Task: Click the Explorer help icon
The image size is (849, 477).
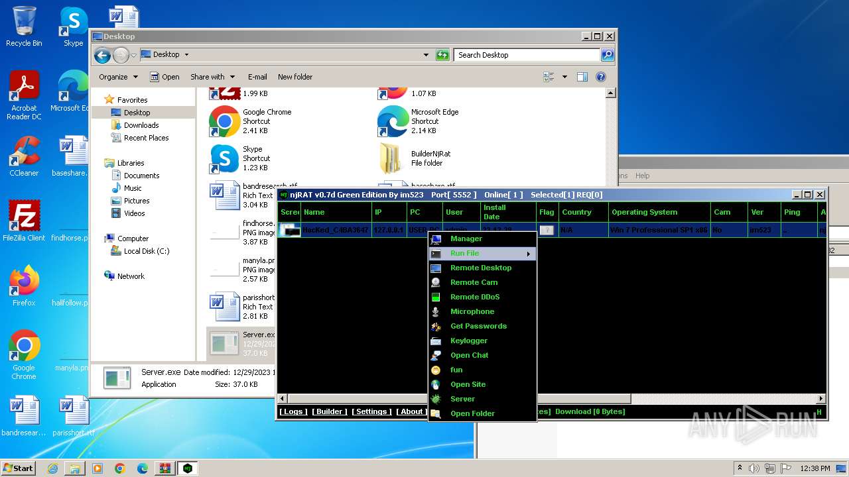Action: click(601, 77)
